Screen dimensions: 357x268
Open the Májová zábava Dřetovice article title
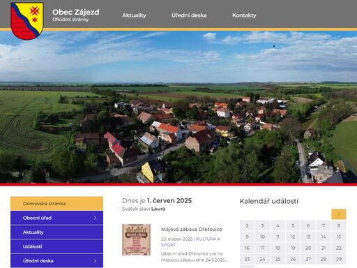[192, 230]
